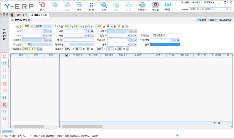Click the 인쇄 (print) toolbar icon
Viewport: 234px width, 139px height.
click(91, 6)
